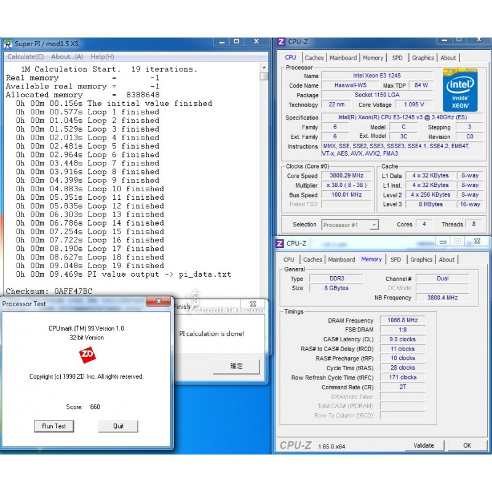Click the 確定 confirm button in Finish dialog

(236, 366)
